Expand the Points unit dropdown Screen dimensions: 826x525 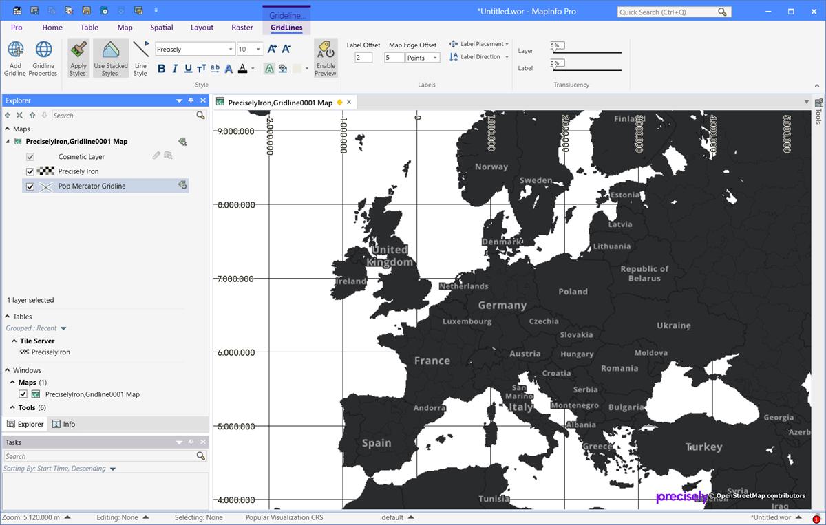point(435,57)
